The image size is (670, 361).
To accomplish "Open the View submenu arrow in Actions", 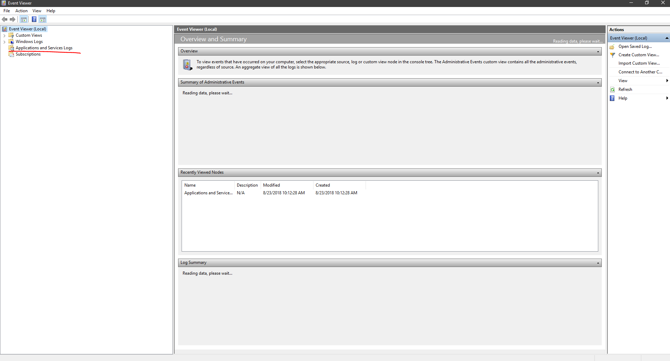I will pos(667,81).
